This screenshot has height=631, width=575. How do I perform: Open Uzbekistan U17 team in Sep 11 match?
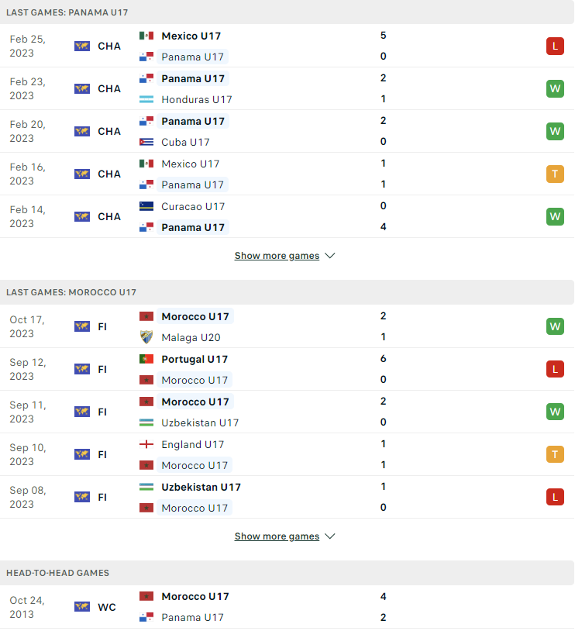click(200, 423)
